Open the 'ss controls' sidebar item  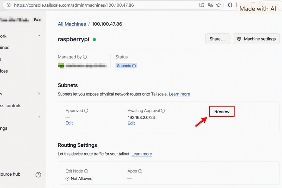coord(11,105)
